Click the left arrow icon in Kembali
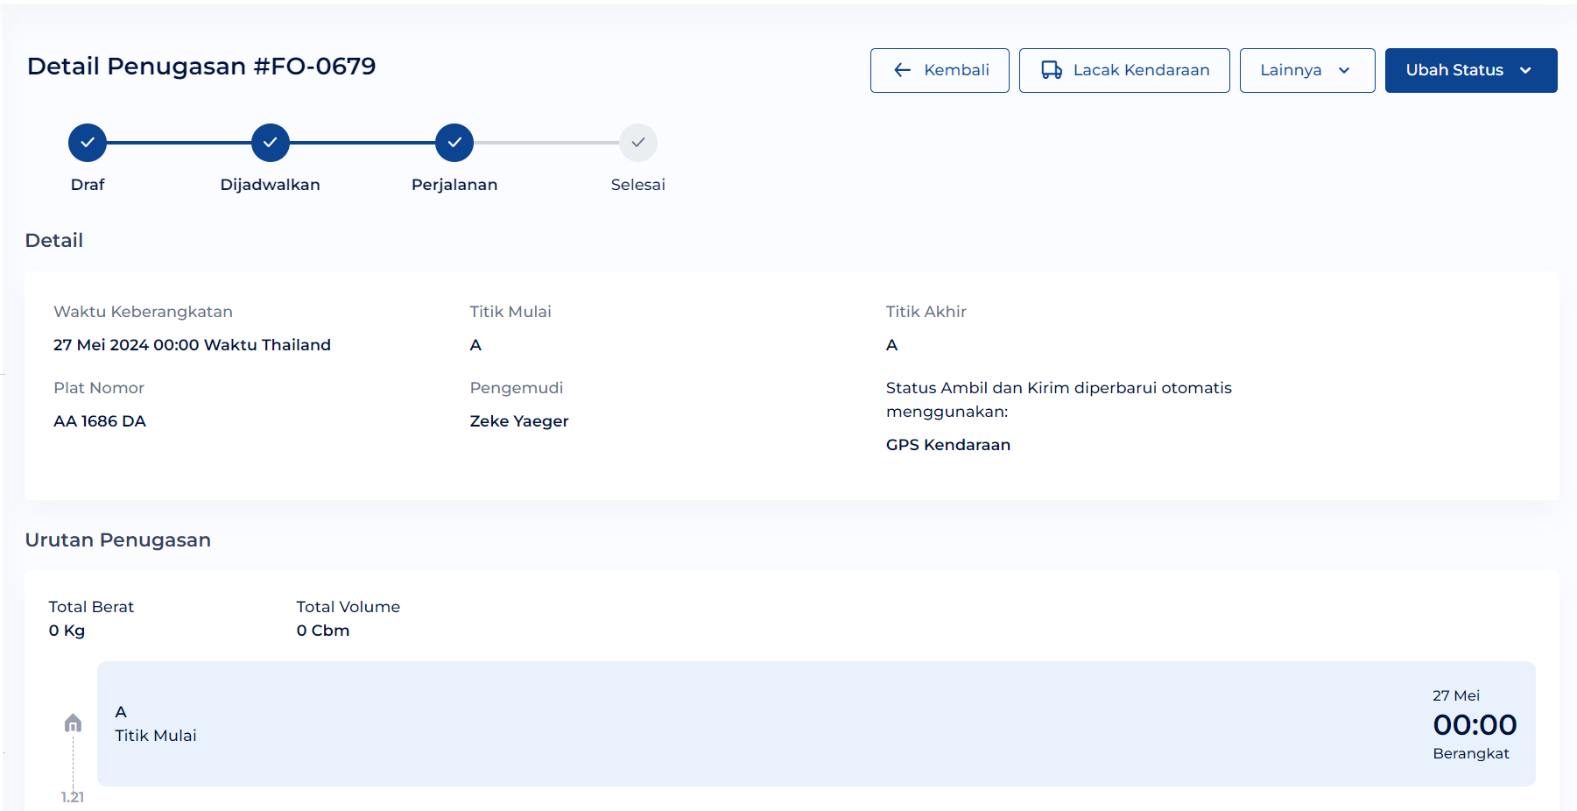1577x811 pixels. [x=903, y=70]
